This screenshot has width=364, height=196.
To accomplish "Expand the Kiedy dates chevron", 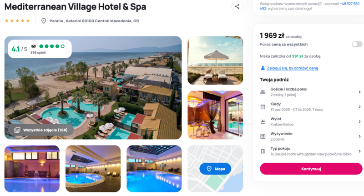I will 359,107.
